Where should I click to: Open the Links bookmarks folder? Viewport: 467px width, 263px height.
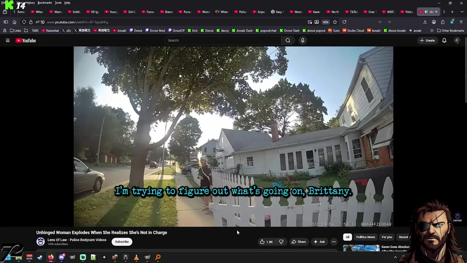(x=15, y=31)
